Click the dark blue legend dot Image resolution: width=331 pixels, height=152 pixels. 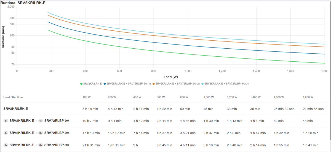pyautogui.click(x=105, y=84)
